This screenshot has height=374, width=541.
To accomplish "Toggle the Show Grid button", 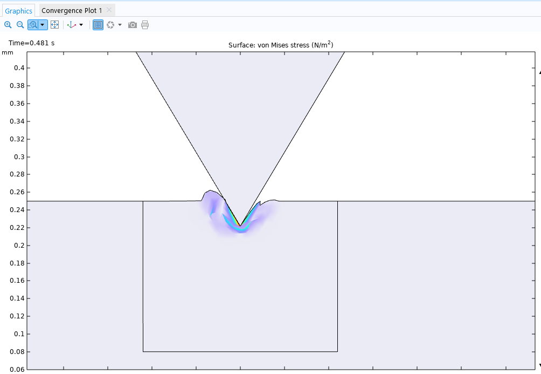I will (x=98, y=25).
